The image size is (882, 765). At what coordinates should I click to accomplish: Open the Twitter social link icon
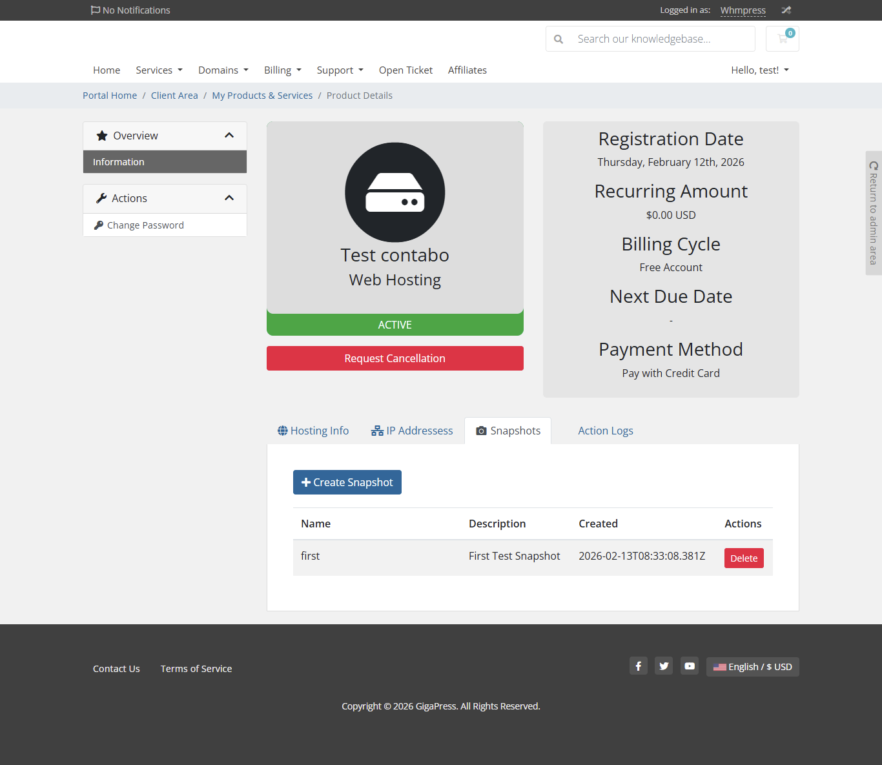tap(664, 666)
